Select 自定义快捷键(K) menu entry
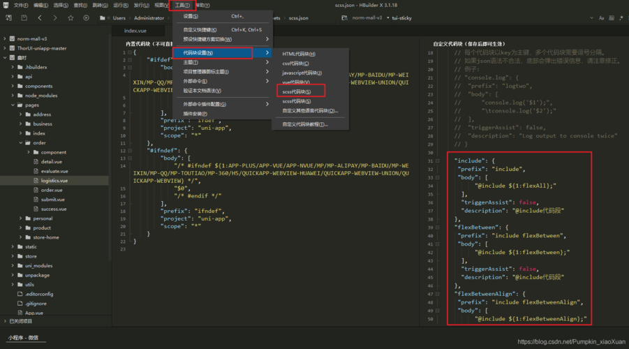 tap(223, 30)
